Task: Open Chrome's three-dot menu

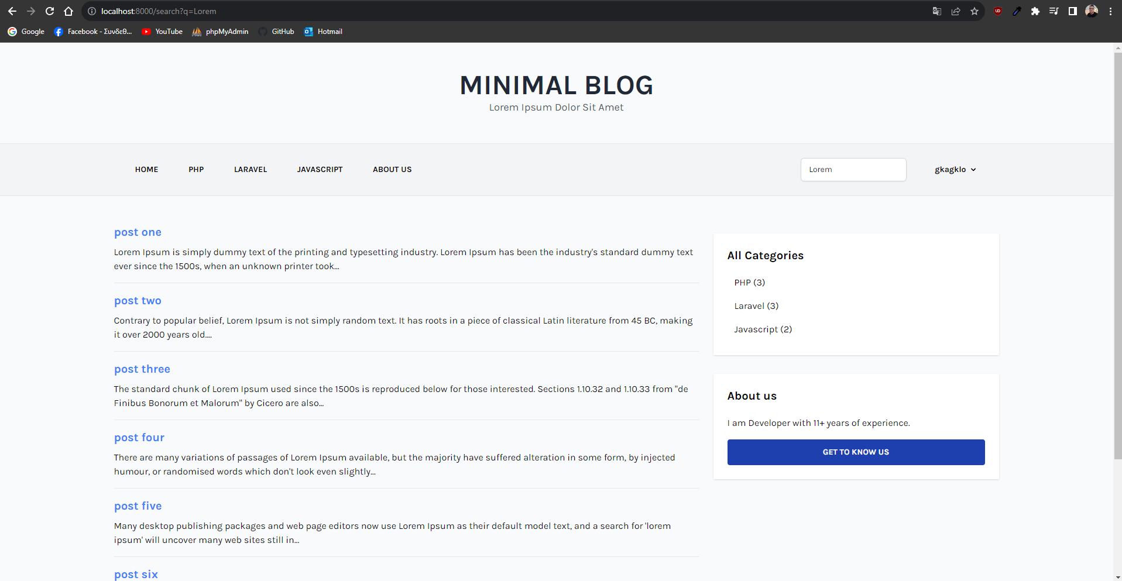Action: pos(1110,11)
